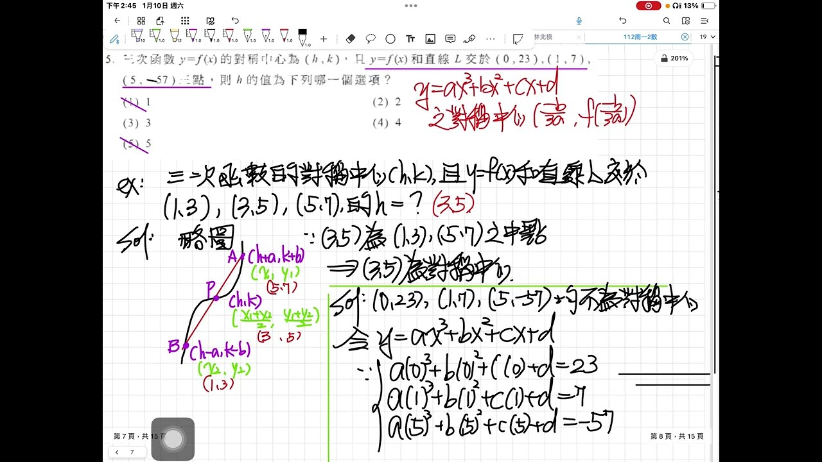Choose the purple fine-tip pen
The width and height of the screenshot is (822, 462).
coord(266,36)
